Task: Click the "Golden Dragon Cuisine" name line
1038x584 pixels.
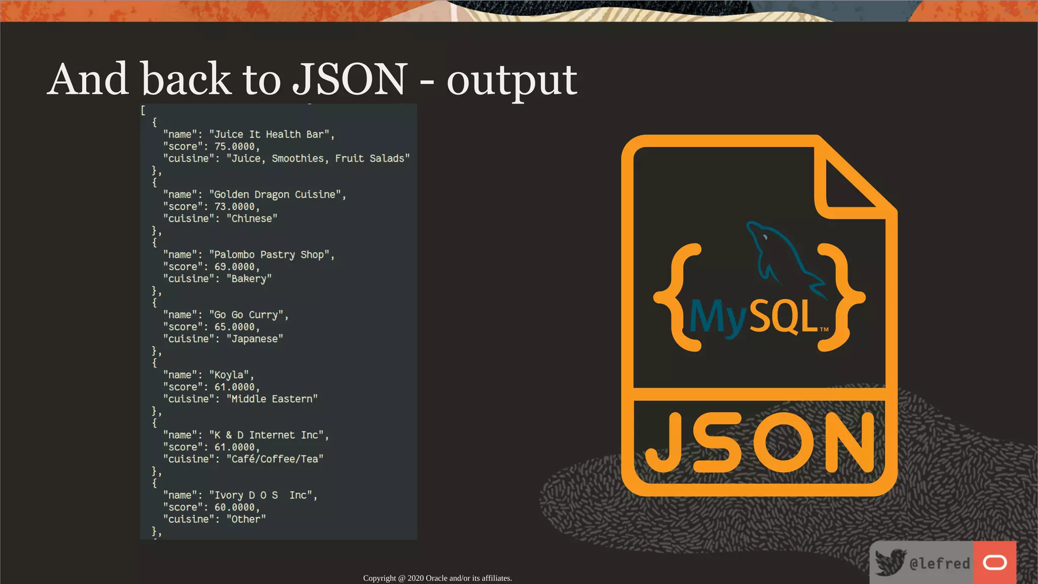Action: tap(254, 195)
